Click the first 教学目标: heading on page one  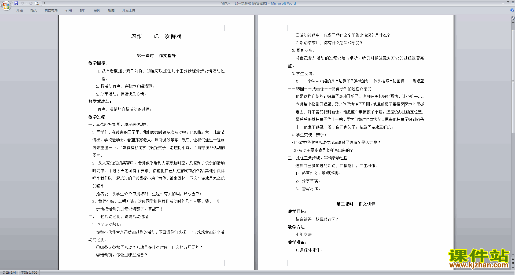[x=98, y=63]
